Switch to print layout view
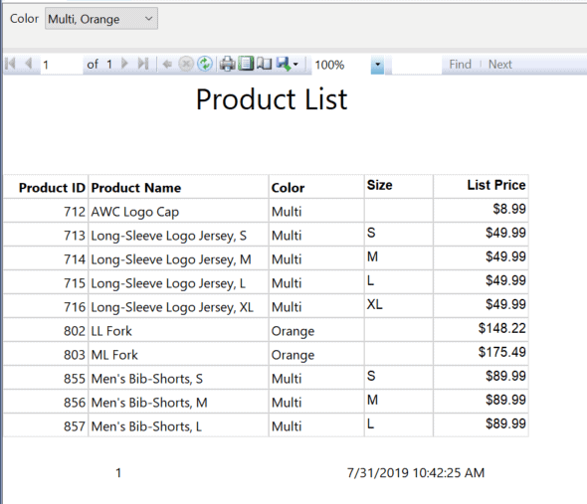Image resolution: width=587 pixels, height=504 pixels. click(x=246, y=64)
